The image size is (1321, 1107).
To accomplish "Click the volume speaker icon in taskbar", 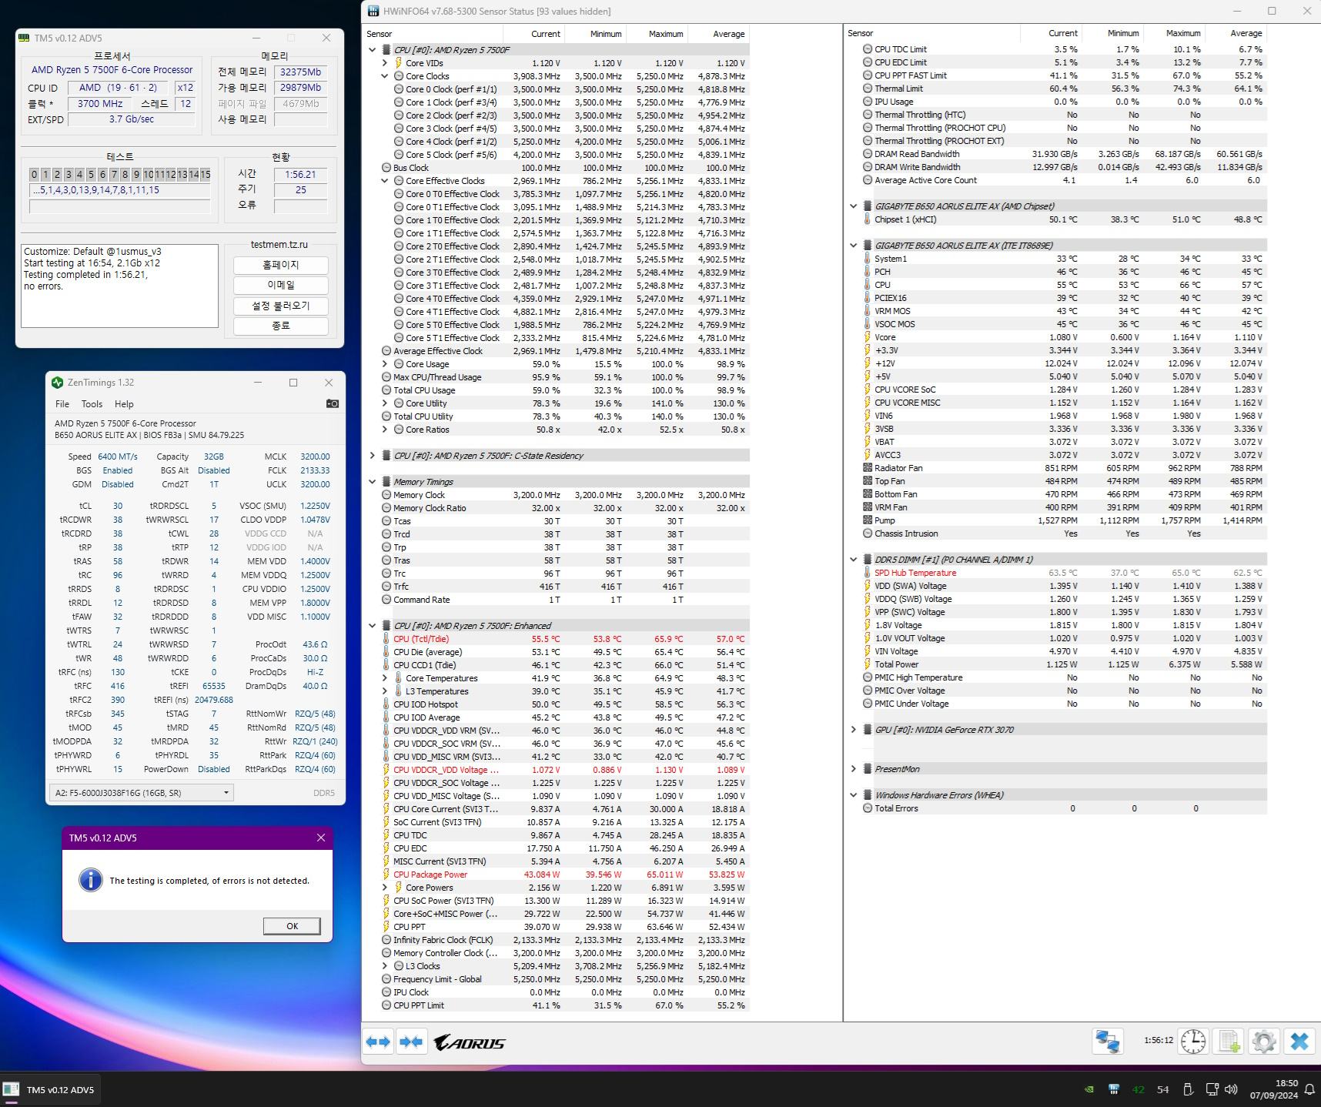I will point(1231,1089).
